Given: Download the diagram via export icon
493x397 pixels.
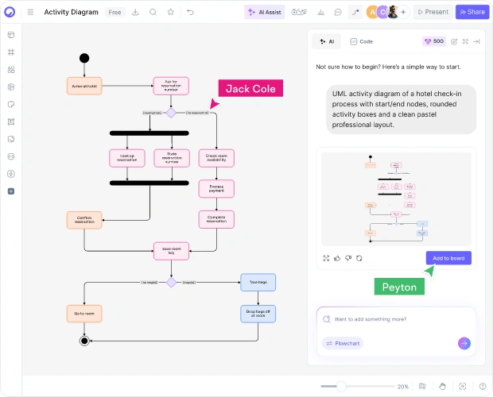Looking at the screenshot, I should (135, 12).
